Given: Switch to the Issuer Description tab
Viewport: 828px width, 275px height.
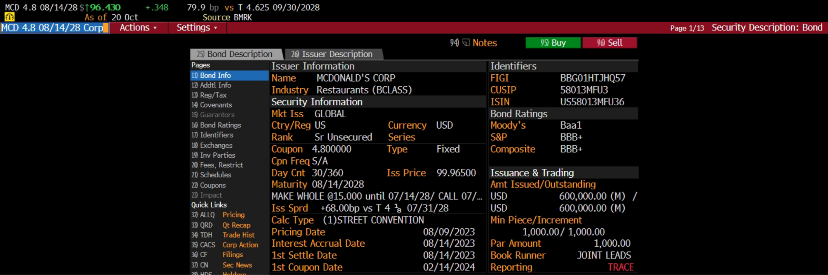Looking at the screenshot, I should (x=334, y=54).
